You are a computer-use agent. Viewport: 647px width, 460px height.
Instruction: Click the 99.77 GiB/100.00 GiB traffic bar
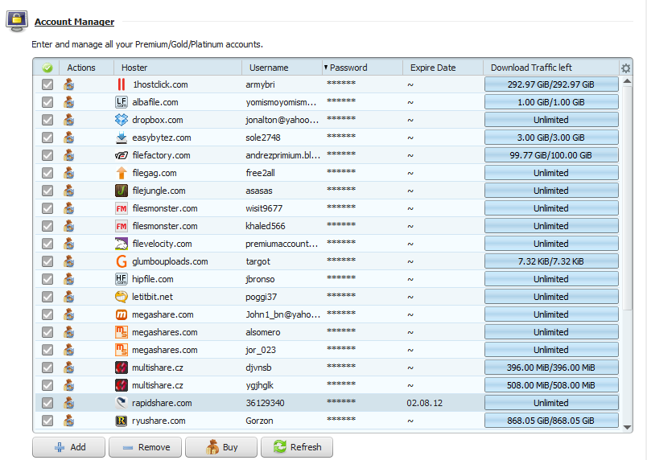pyautogui.click(x=551, y=155)
